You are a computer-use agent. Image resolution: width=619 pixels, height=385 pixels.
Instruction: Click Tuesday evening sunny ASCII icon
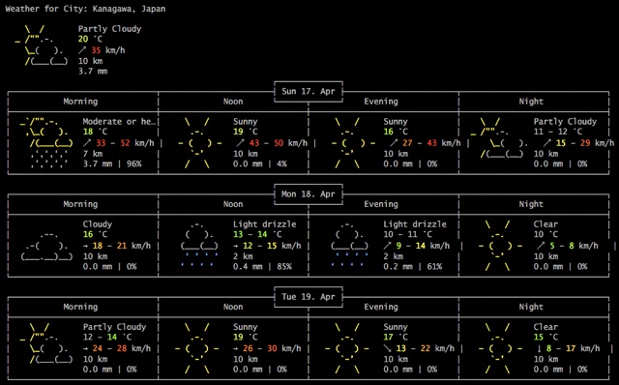pos(347,348)
